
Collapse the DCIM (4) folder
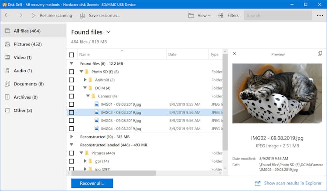pos(85,88)
